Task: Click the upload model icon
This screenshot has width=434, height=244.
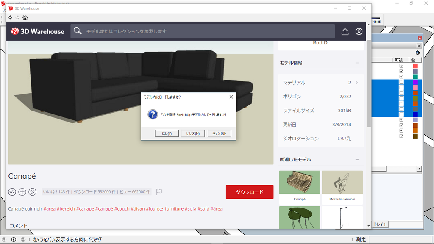Action: (345, 31)
